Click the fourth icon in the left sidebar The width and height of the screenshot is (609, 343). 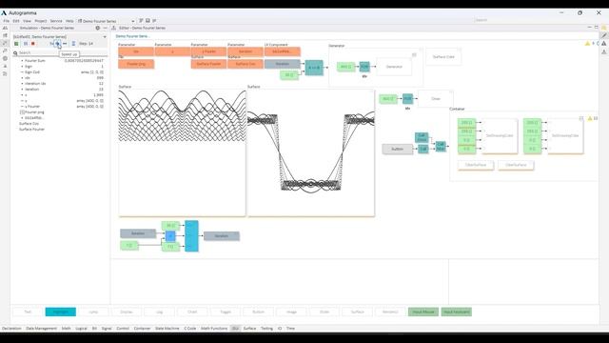click(x=5, y=50)
